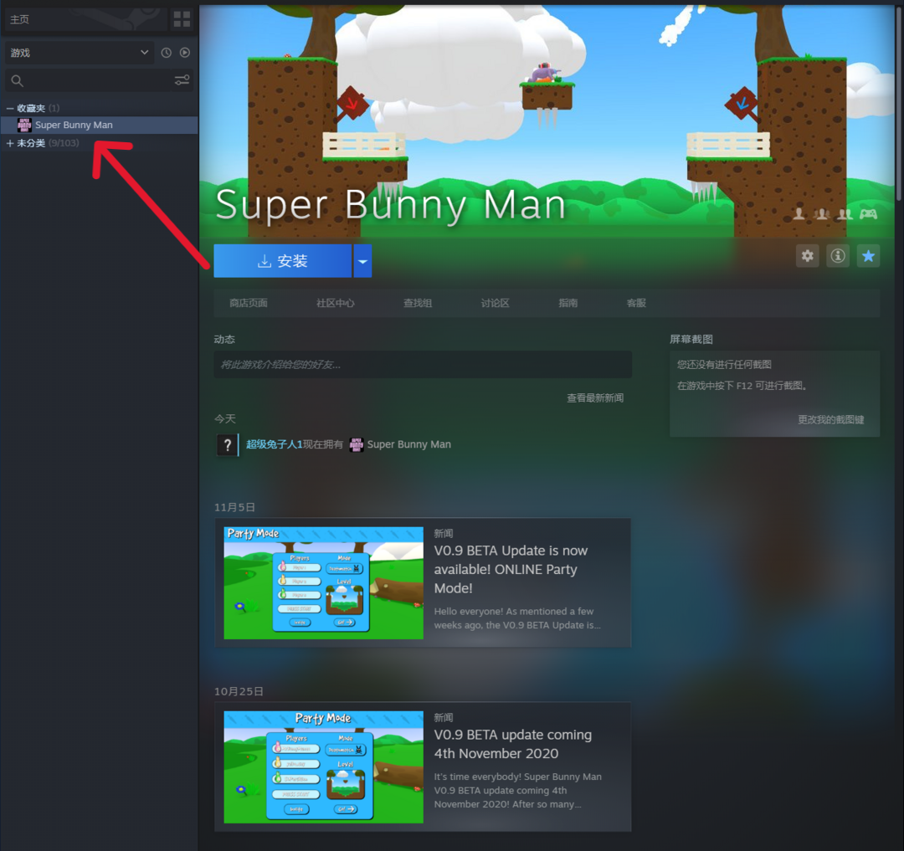The width and height of the screenshot is (904, 851).
Task: Go to the 社区中心 tab
Action: [x=335, y=303]
